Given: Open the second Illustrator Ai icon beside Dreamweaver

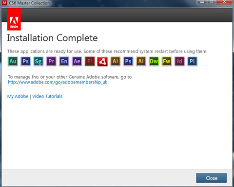Looking at the screenshot, I should tap(141, 61).
